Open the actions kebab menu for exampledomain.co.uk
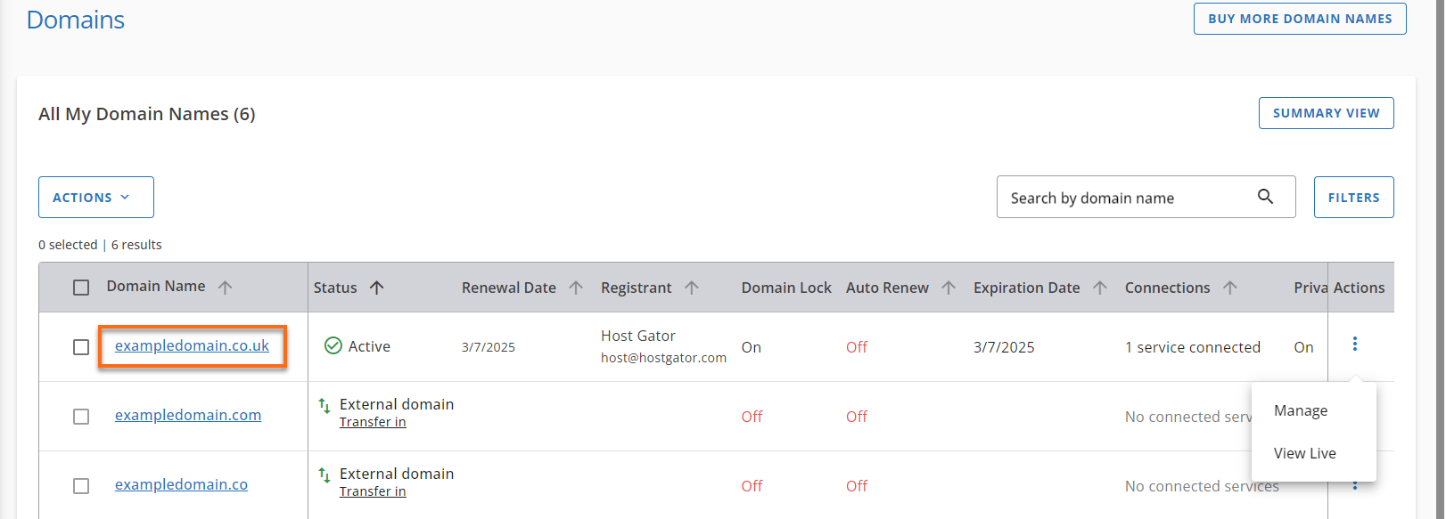 [1355, 346]
